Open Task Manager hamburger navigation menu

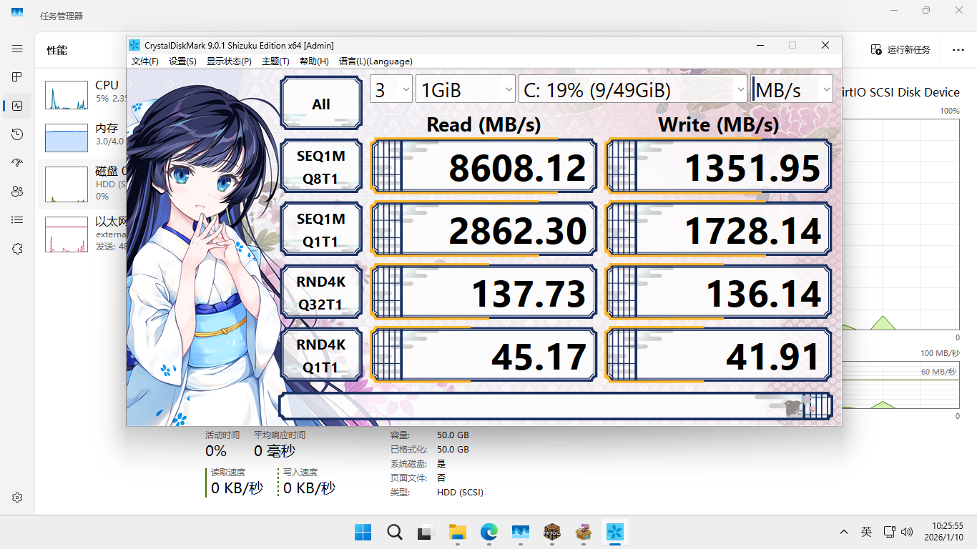pyautogui.click(x=17, y=49)
